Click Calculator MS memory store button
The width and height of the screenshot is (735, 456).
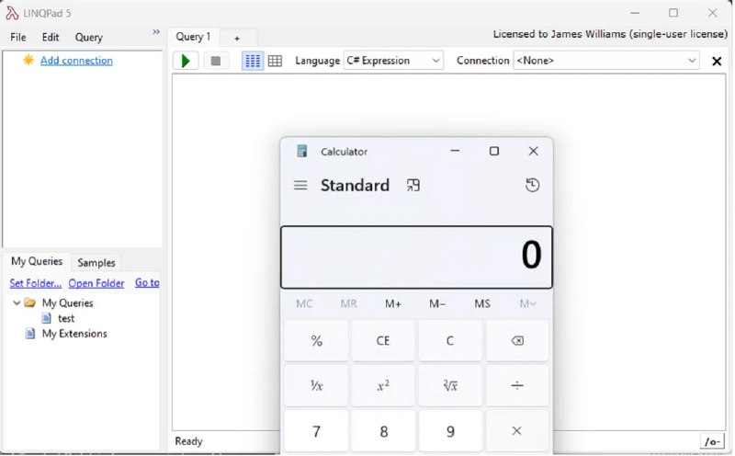pos(481,303)
